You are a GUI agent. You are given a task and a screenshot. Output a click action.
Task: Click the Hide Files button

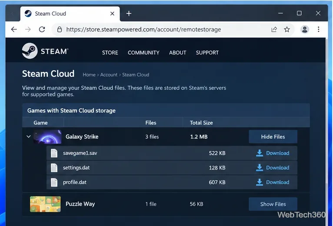(273, 137)
